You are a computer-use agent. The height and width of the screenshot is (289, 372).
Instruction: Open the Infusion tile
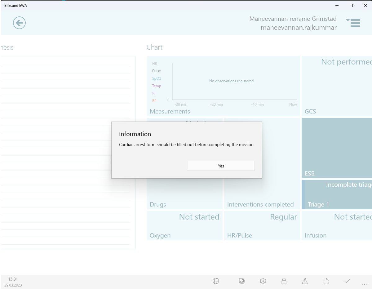point(337,225)
